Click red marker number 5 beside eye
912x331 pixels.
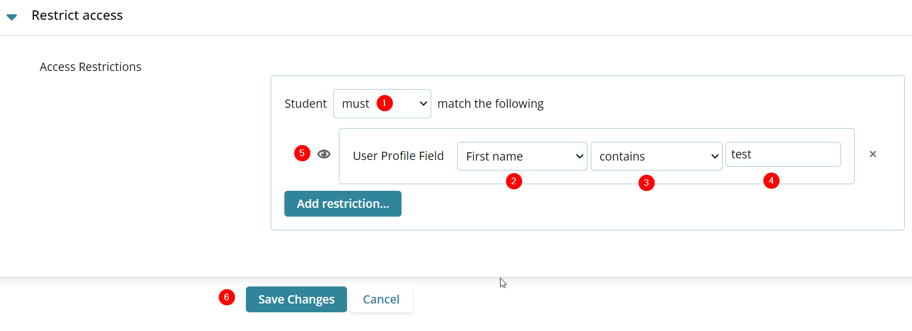click(x=302, y=153)
